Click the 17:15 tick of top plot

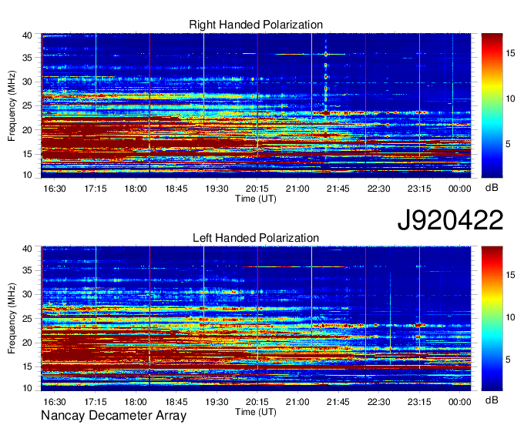coord(96,189)
